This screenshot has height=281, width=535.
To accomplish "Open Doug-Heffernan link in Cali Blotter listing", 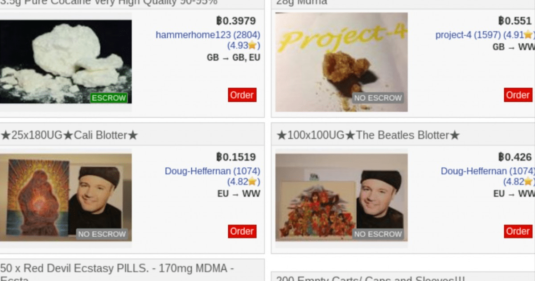I will click(212, 171).
